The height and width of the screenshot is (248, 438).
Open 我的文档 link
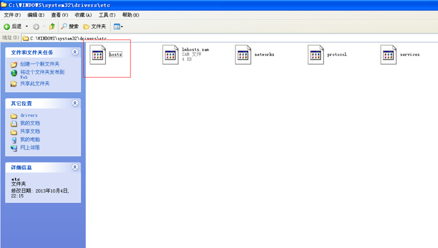30,123
